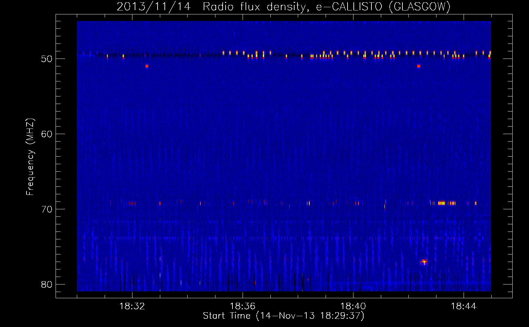Click the 60 frequency tick label
Viewport: 529px width, 327px height.
pyautogui.click(x=47, y=134)
